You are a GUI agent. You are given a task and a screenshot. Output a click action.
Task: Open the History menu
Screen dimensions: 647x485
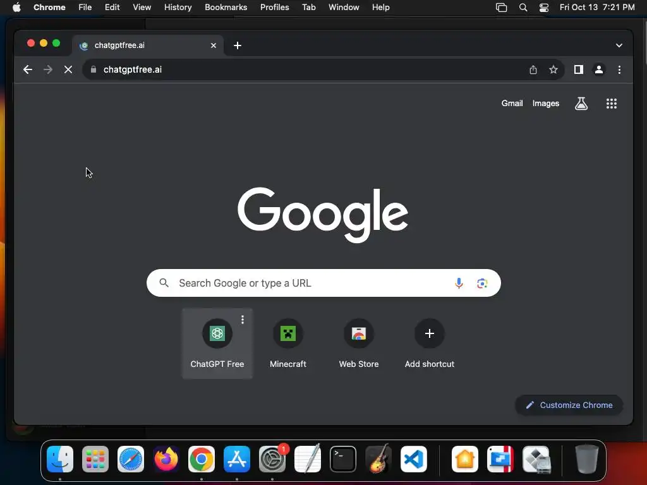click(178, 8)
